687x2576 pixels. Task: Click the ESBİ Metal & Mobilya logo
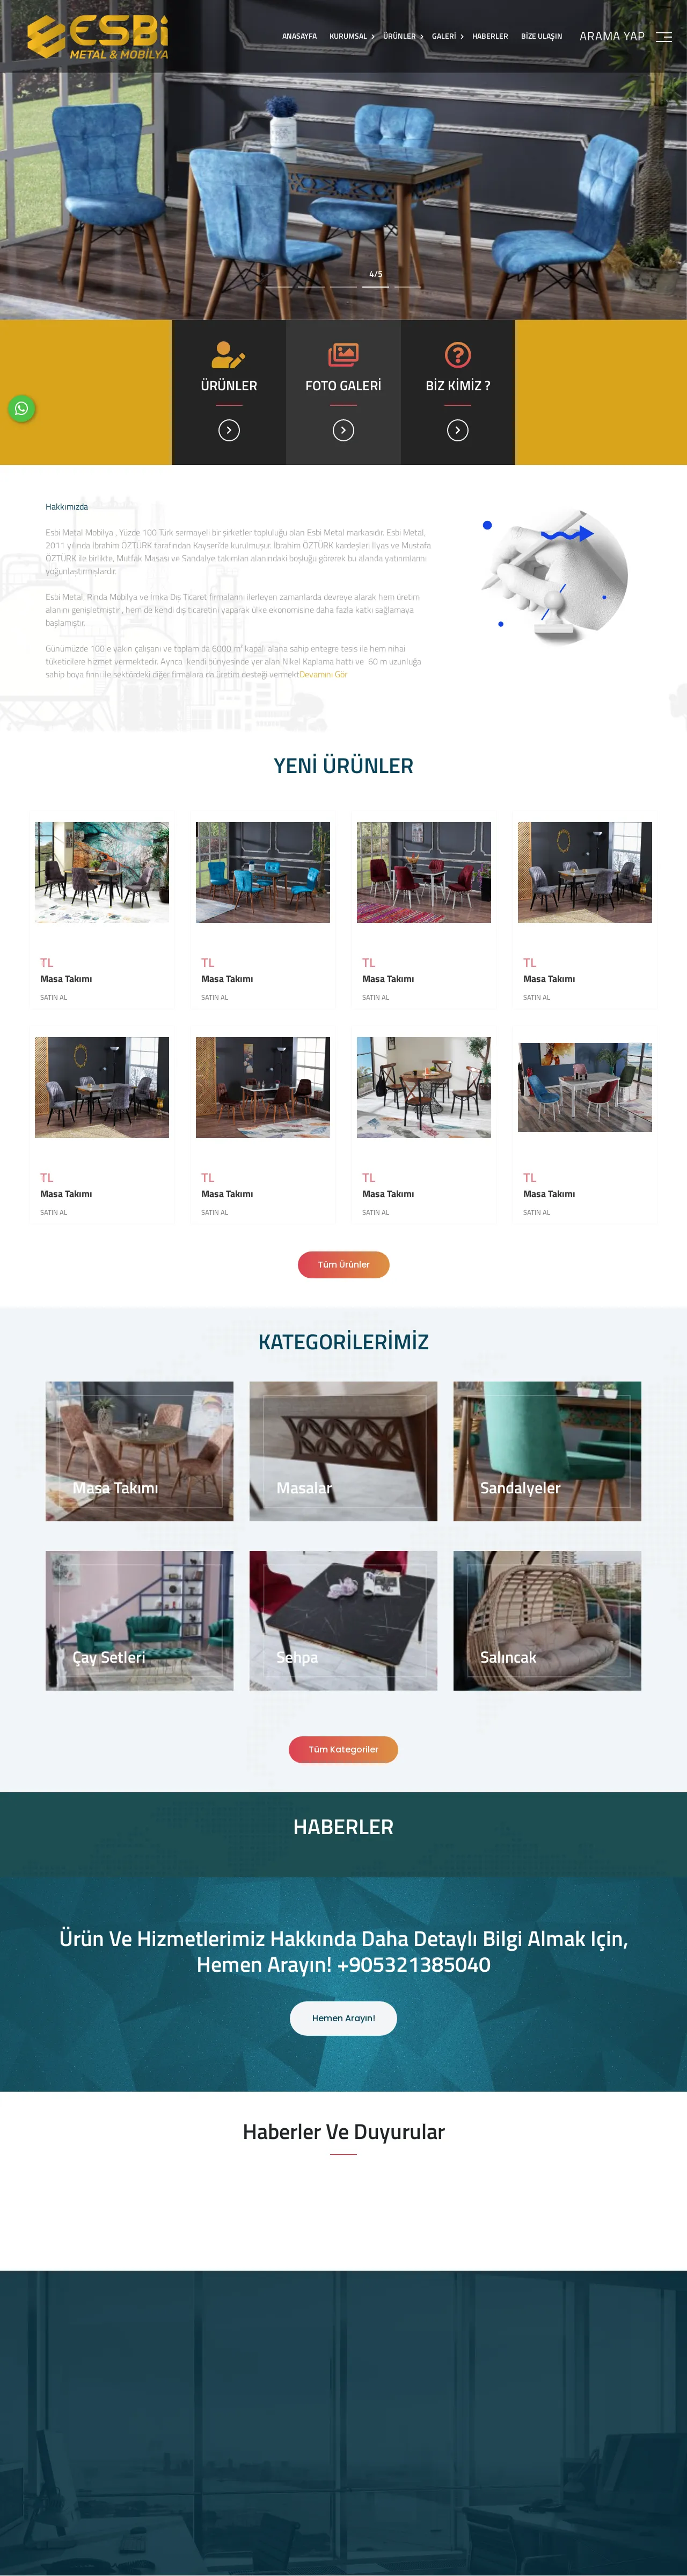tap(97, 37)
